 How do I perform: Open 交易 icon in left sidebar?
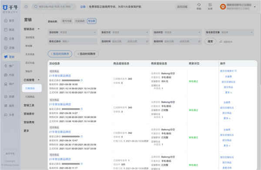click(x=6, y=38)
